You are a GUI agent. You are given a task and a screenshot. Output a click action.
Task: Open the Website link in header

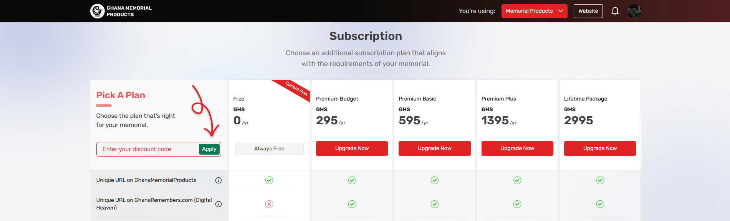588,11
